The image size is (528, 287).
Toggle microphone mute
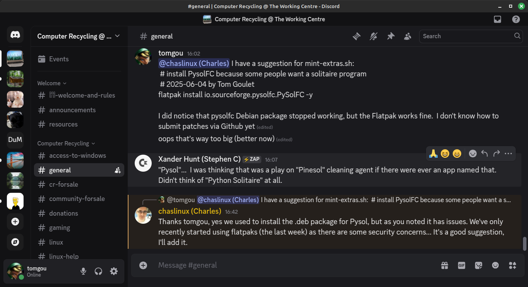[83, 271]
